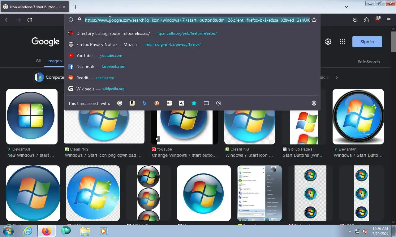This screenshot has width=396, height=237.
Task: Choose Firefox Privacy Notice suggestion
Action: point(192,44)
